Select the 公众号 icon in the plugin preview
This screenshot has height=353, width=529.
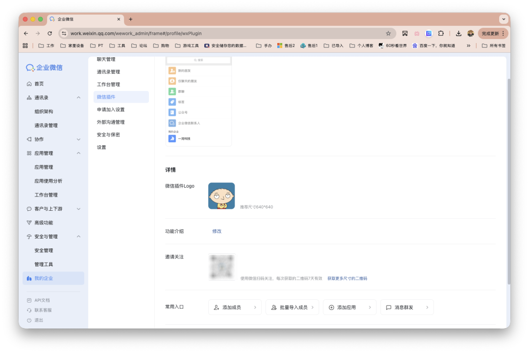173,112
